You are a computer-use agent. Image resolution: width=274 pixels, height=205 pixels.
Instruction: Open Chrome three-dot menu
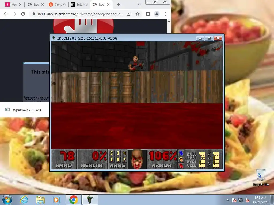click(x=165, y=14)
